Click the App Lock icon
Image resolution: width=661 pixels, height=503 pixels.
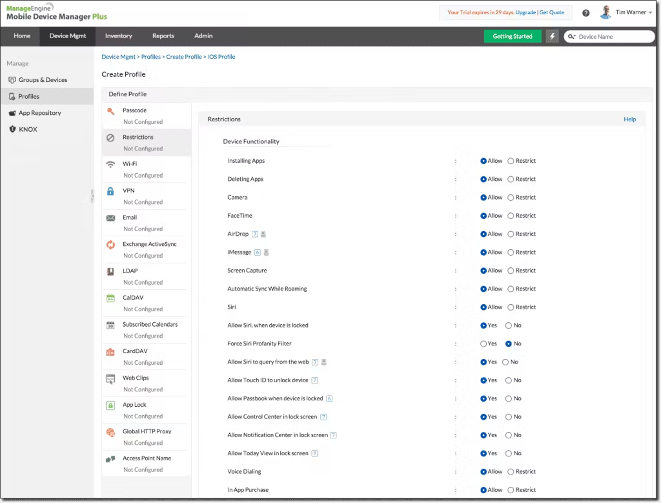click(110, 405)
